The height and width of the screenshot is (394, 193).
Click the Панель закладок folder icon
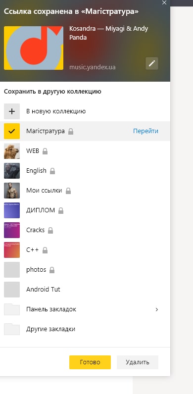pos(12,309)
